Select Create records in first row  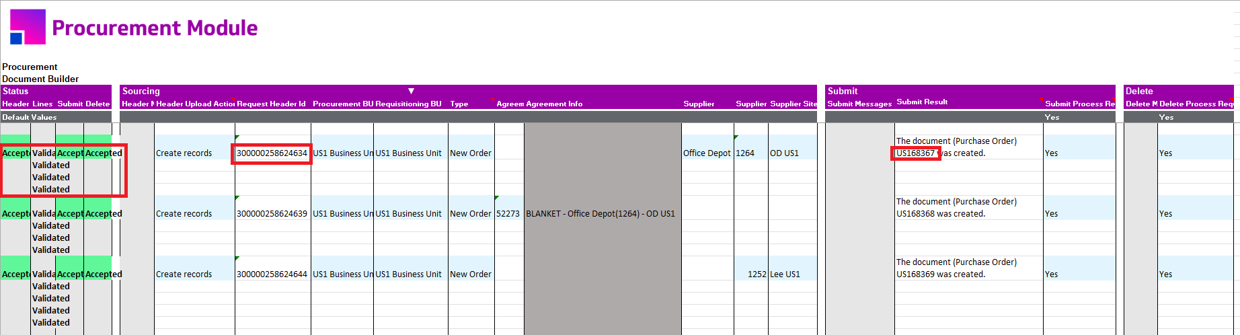[x=184, y=153]
